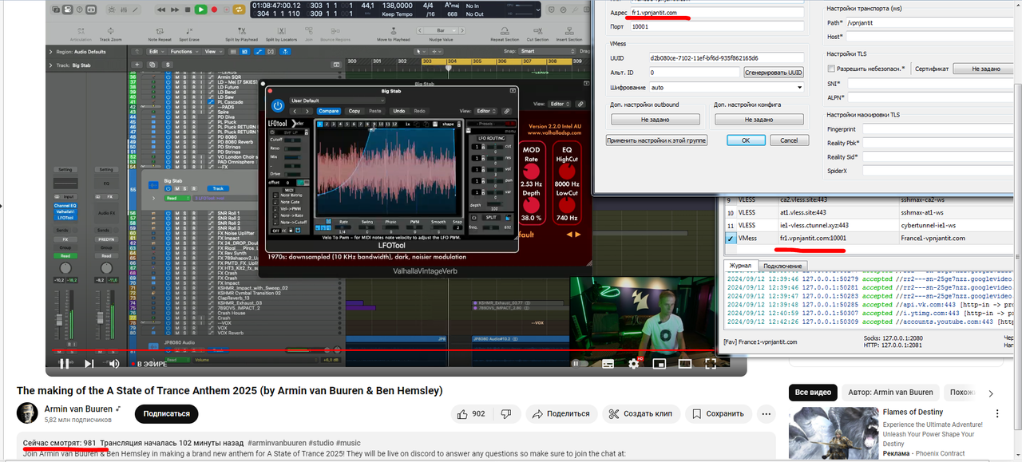Toggle the Note Retrig MIDI option

(275, 195)
